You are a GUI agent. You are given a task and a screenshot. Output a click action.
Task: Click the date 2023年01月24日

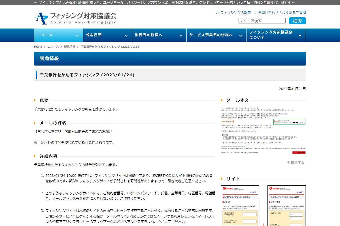292,89
